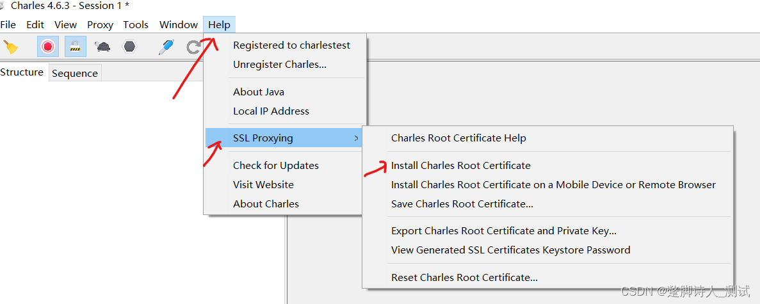Click the broom Clear Session icon
Screen dimensions: 760x304
(x=11, y=47)
